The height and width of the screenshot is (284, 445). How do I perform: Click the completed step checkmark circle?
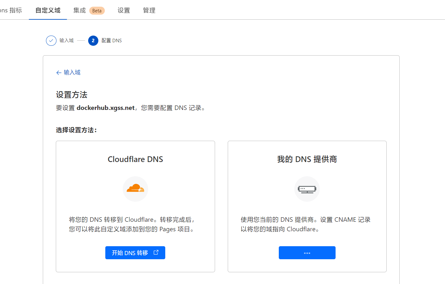pyautogui.click(x=51, y=41)
